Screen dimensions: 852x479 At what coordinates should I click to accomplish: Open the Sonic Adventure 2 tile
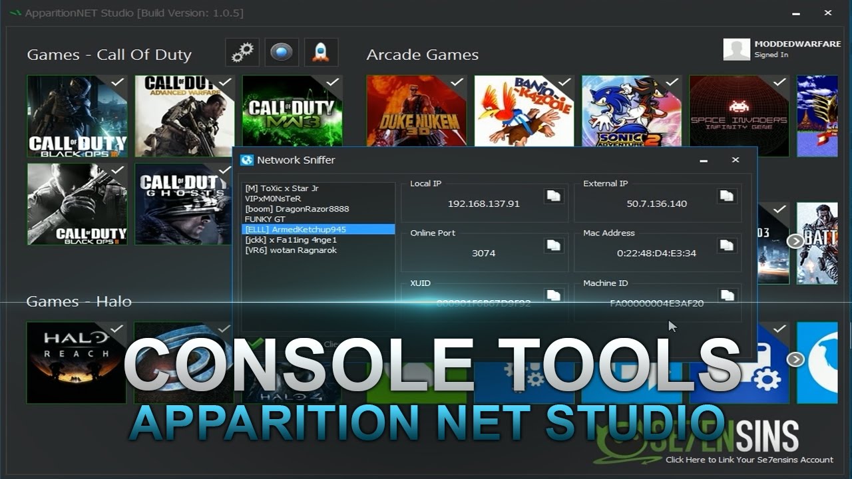(632, 110)
